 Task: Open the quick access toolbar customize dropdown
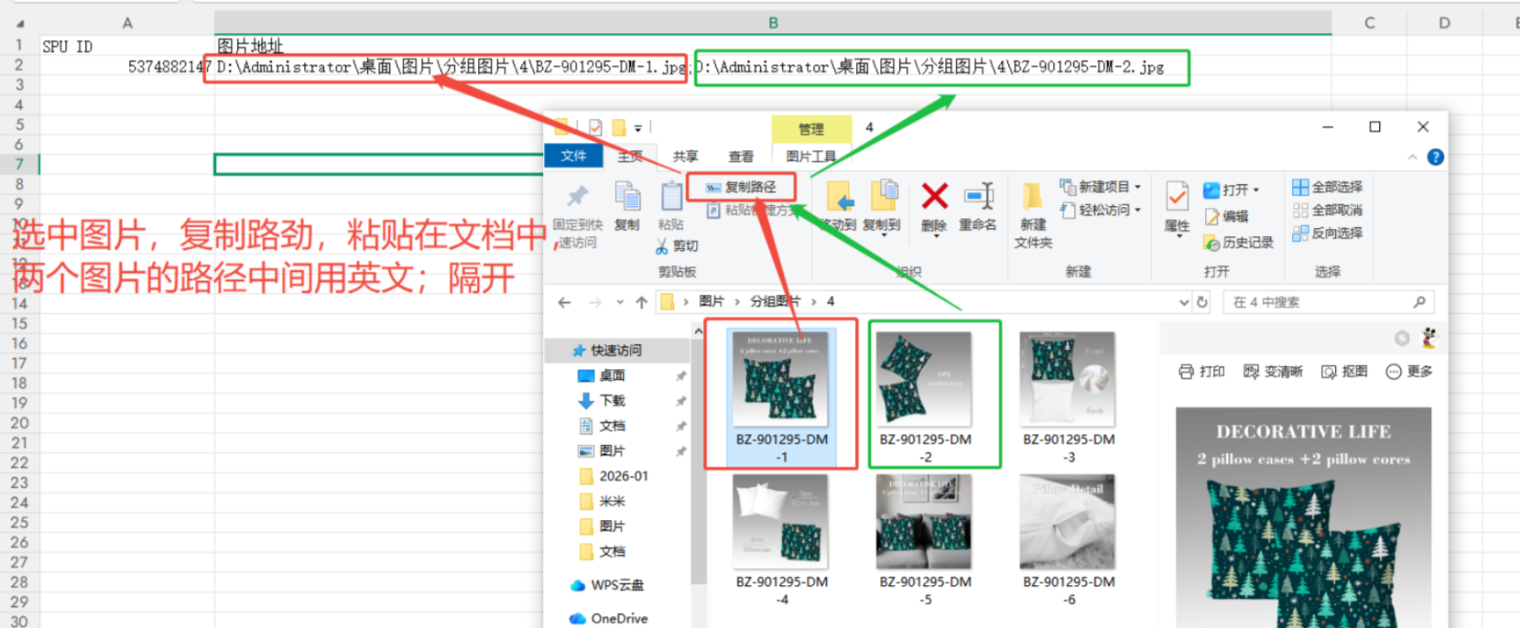(x=638, y=128)
